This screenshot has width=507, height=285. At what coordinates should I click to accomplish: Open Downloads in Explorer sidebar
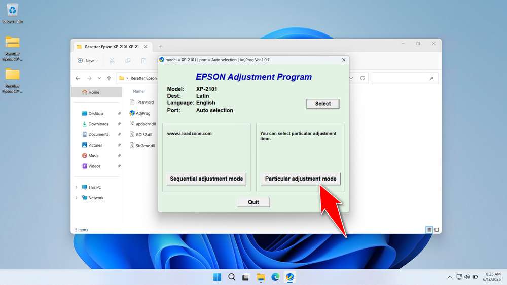click(98, 124)
